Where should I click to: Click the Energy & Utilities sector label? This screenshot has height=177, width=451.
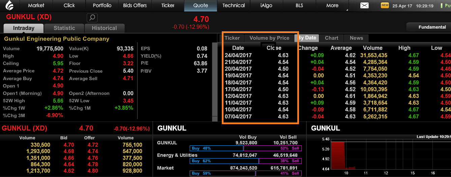click(x=177, y=155)
